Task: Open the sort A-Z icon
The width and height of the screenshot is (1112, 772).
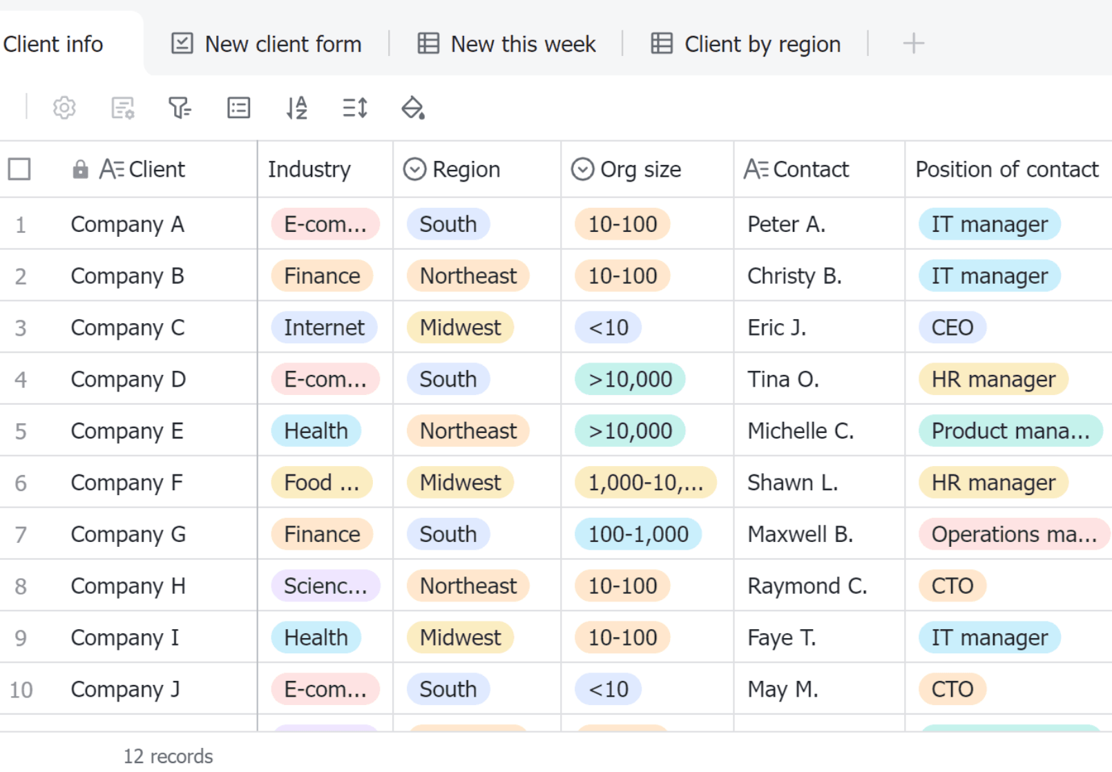Action: click(x=297, y=108)
